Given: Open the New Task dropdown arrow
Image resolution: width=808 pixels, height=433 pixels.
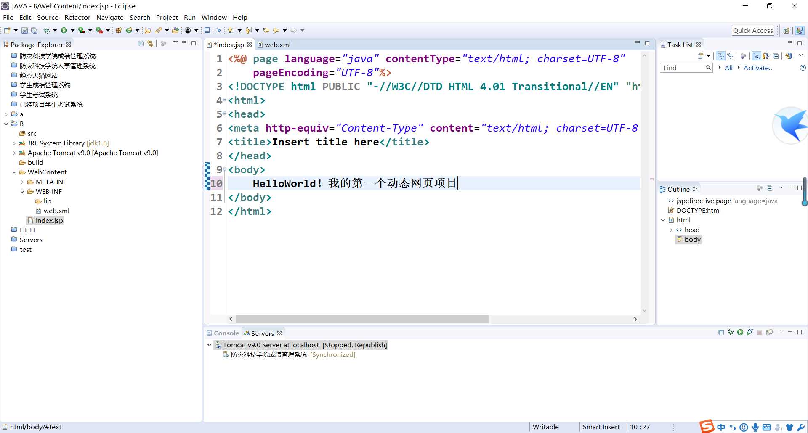Looking at the screenshot, I should point(709,56).
